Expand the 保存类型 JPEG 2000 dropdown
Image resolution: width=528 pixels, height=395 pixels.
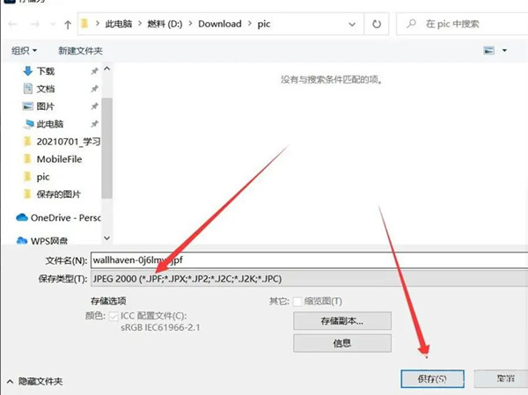[x=308, y=279]
